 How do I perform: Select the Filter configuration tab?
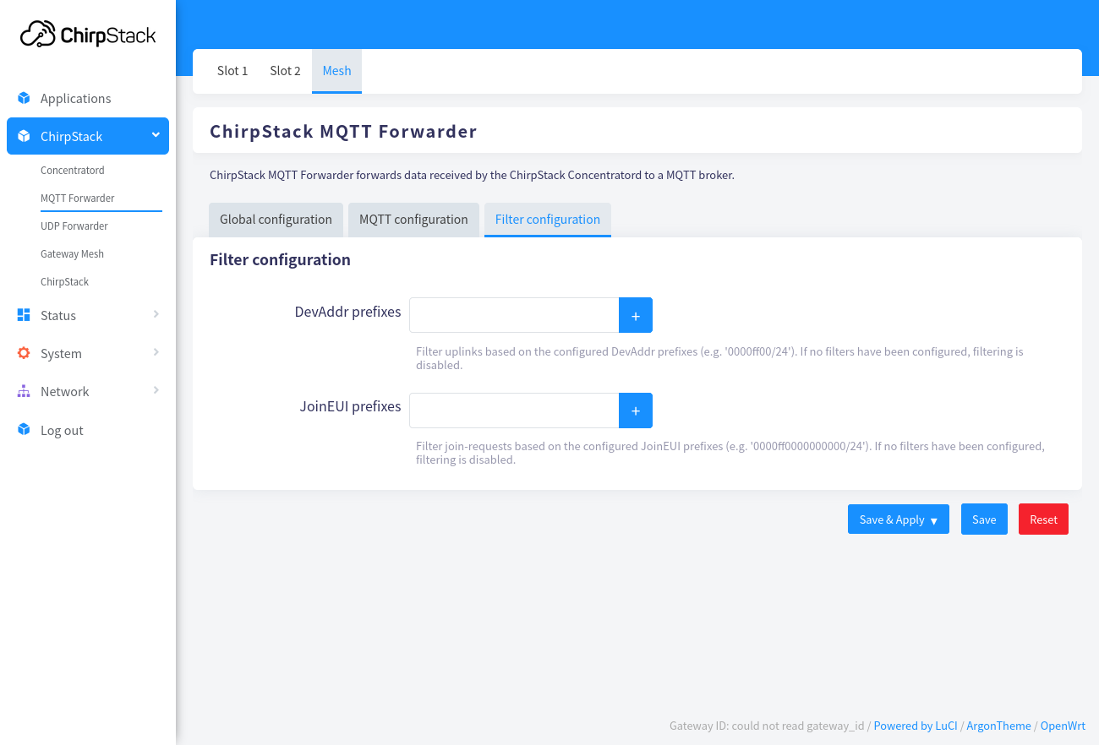548,220
